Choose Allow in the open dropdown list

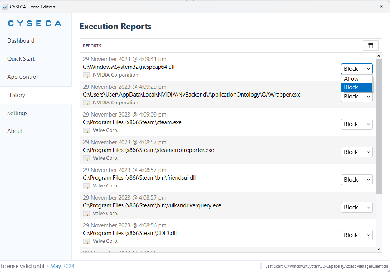357,79
